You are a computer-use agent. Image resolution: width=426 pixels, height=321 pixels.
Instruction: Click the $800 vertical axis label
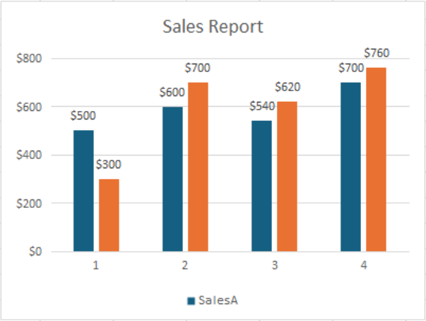tap(29, 59)
